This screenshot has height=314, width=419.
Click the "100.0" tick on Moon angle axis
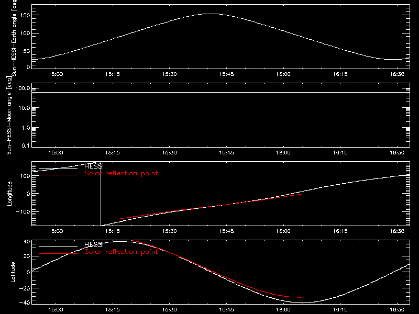pyautogui.click(x=23, y=88)
